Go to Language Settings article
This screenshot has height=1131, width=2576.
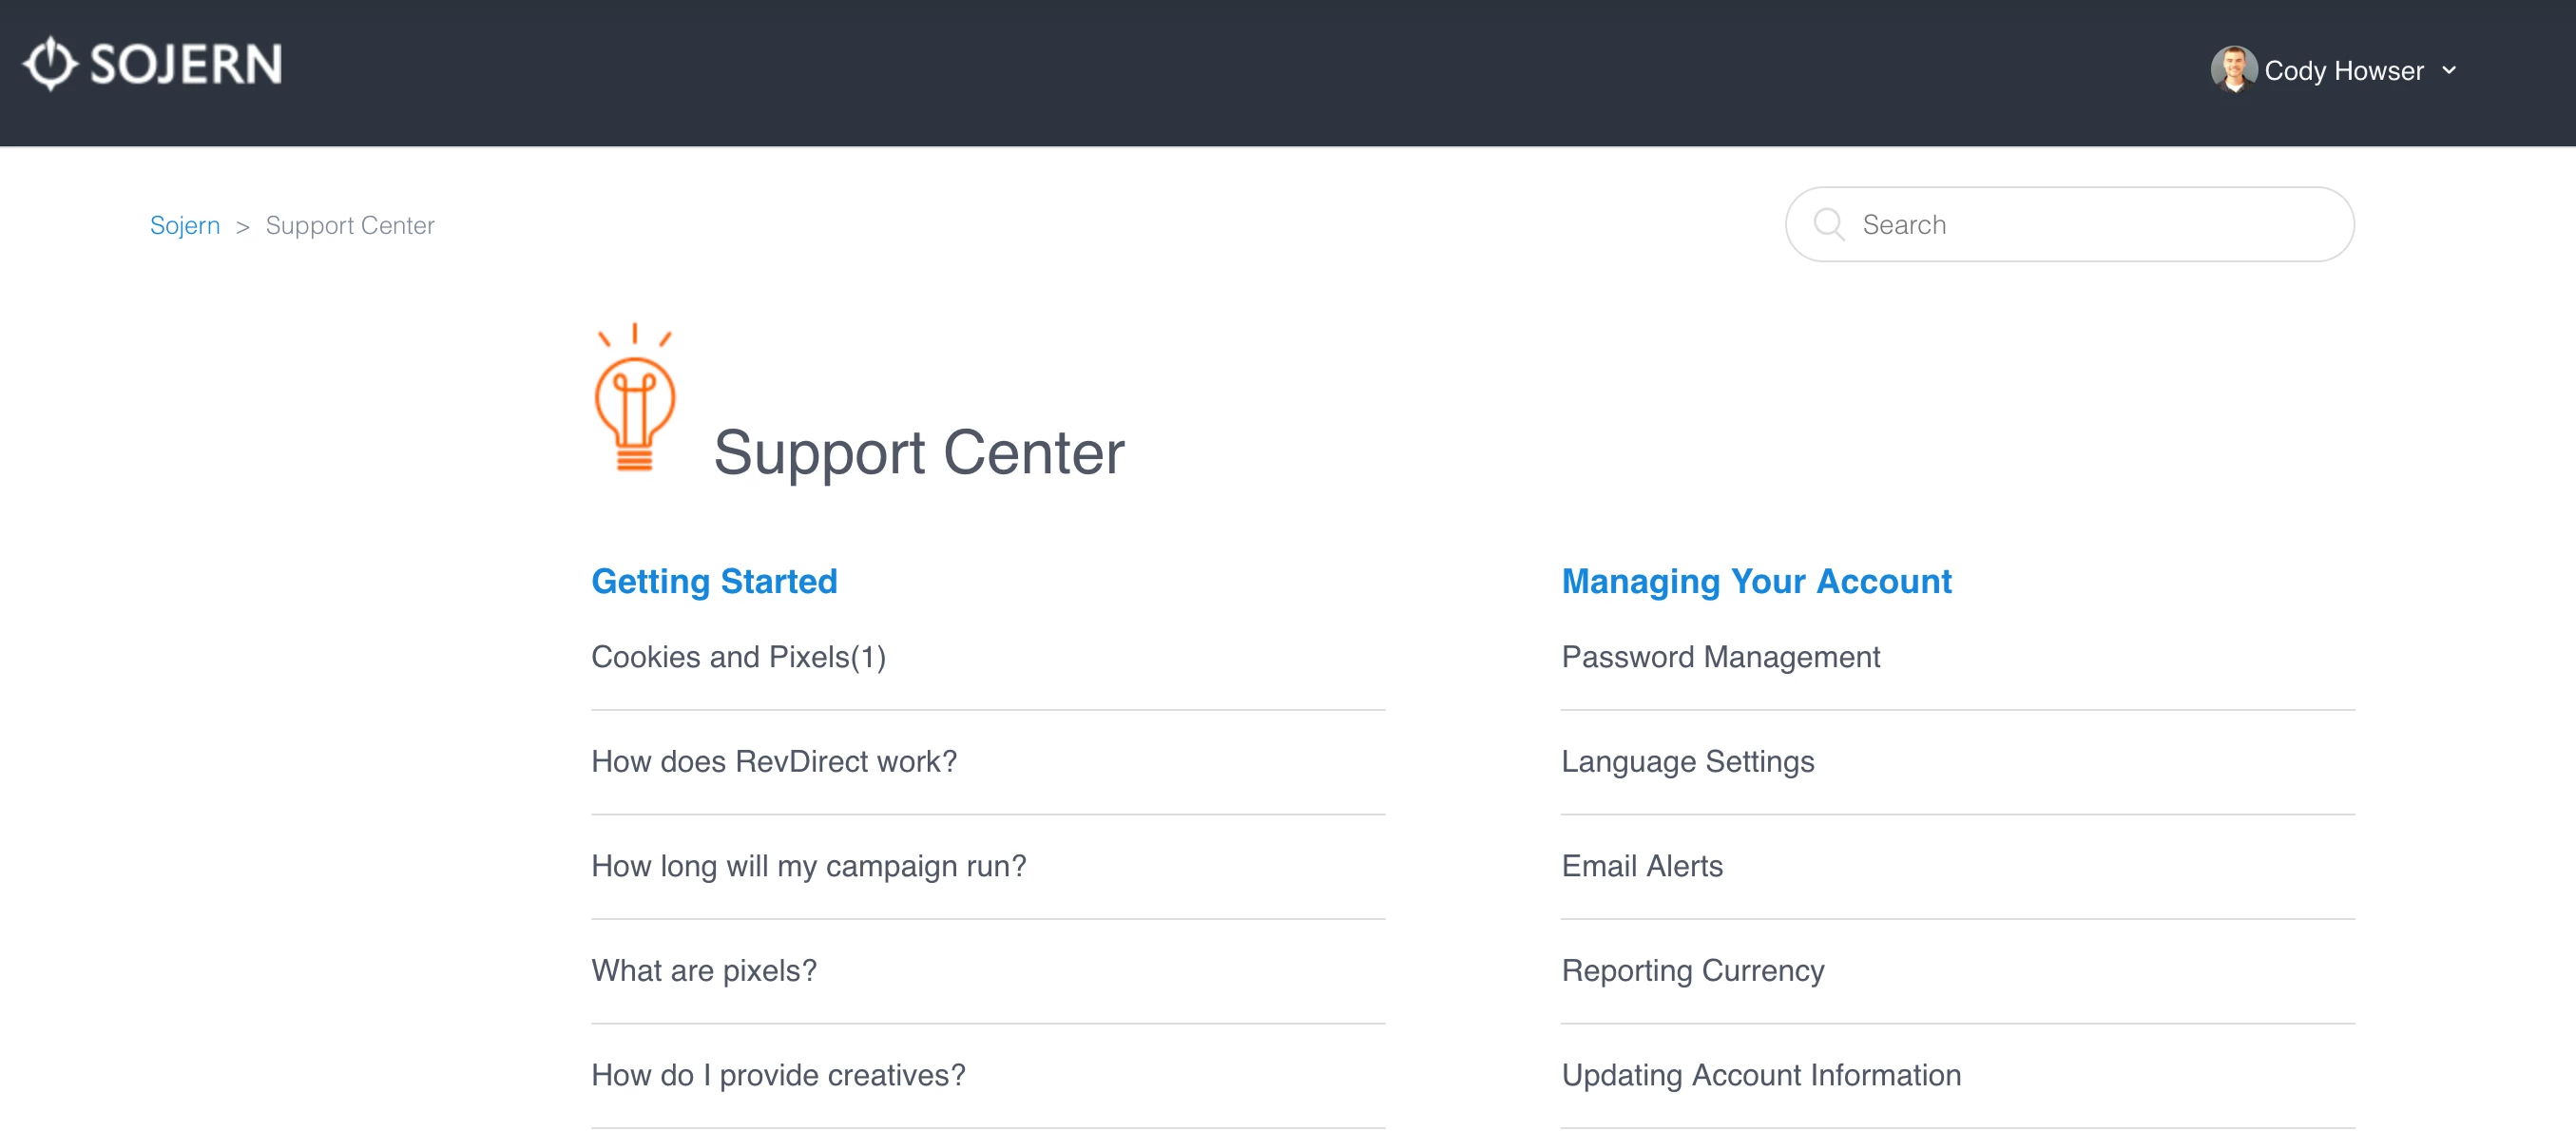pos(1687,761)
